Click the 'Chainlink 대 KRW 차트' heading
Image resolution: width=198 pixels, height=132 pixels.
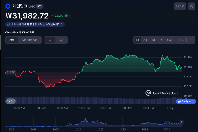tap(20, 32)
